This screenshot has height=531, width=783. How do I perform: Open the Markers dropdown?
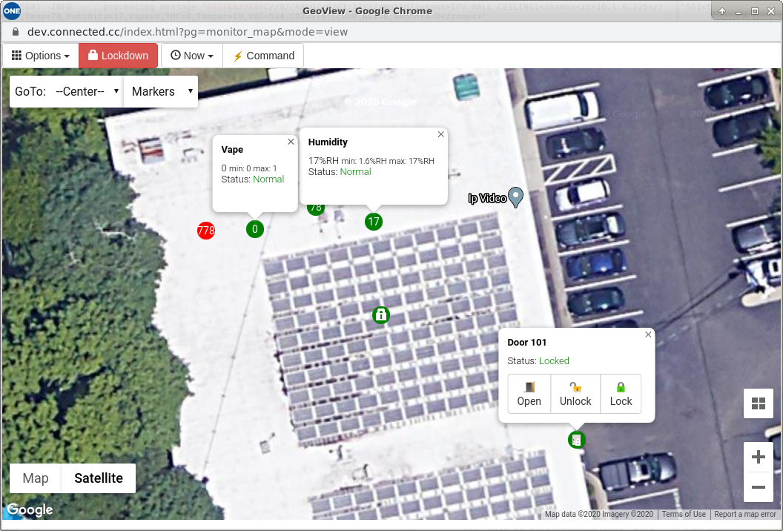tap(160, 91)
